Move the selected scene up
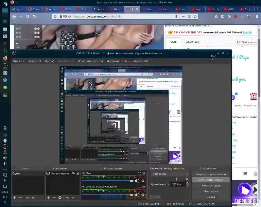The image size is (261, 207). click(x=27, y=198)
